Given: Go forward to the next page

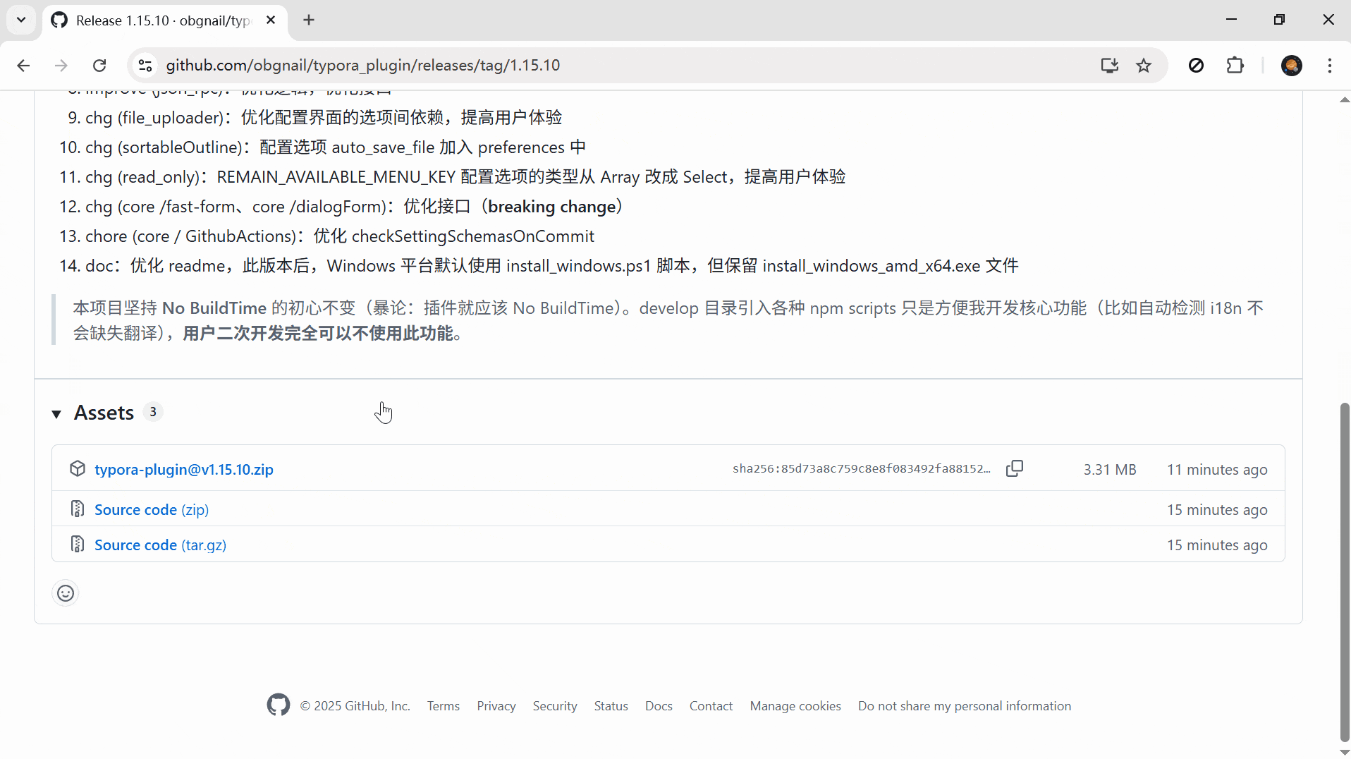Looking at the screenshot, I should (61, 66).
